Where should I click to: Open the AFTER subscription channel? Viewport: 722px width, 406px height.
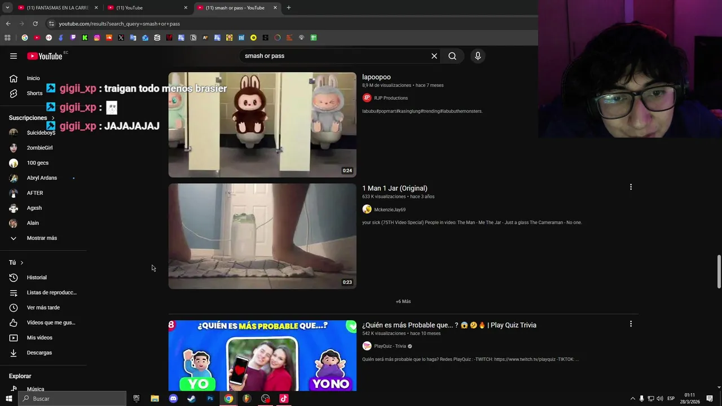pos(34,193)
